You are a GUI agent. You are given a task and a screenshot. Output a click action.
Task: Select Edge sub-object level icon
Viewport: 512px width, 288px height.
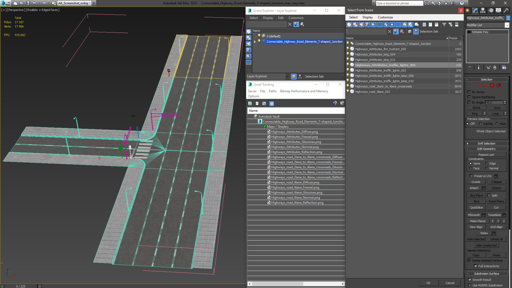479,86
